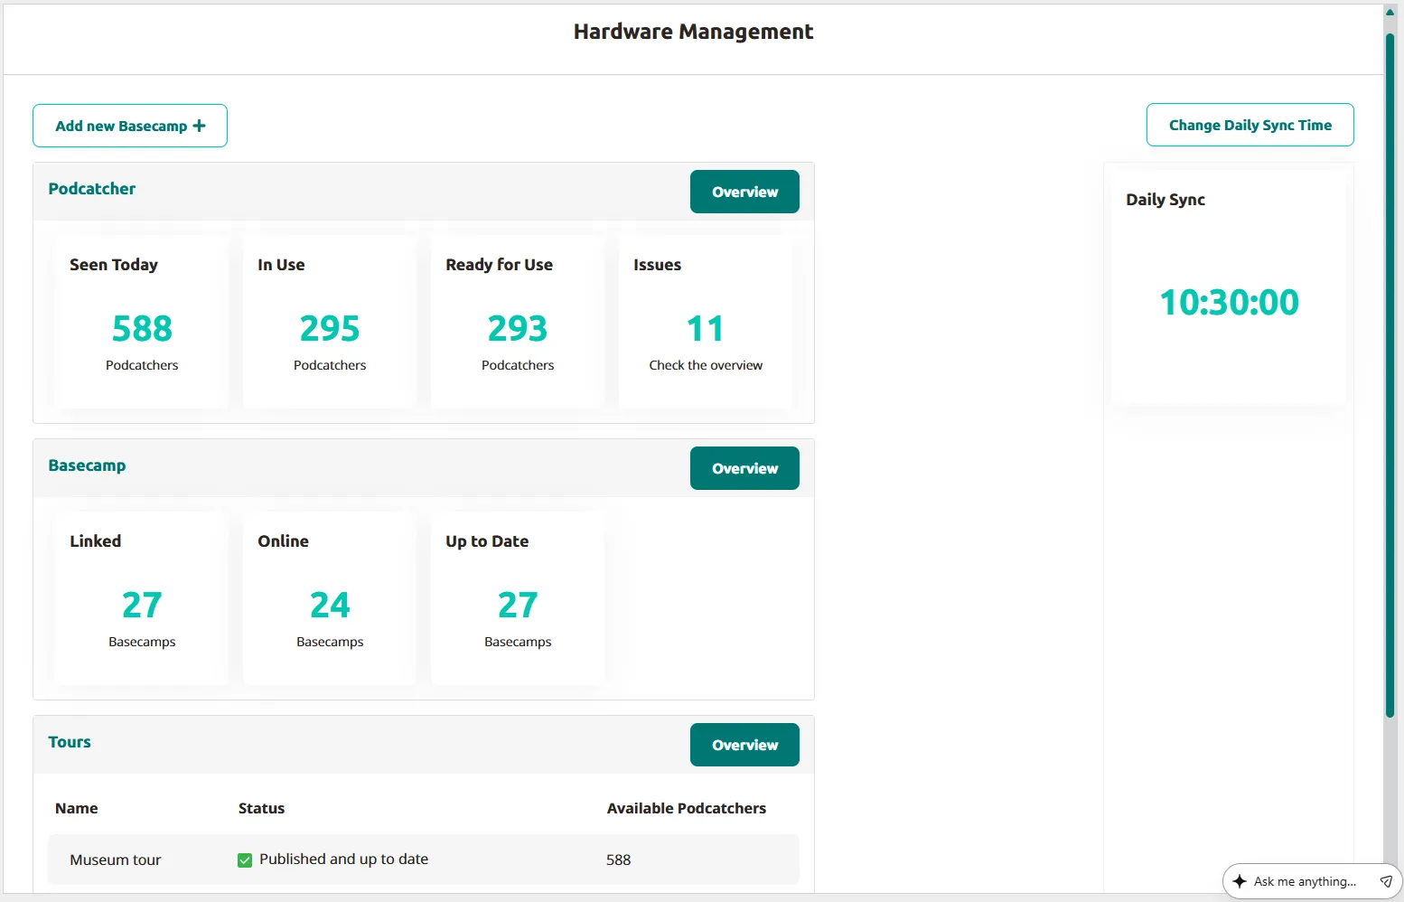This screenshot has width=1404, height=902.
Task: Click the Add new Basecamp button
Action: coord(130,126)
